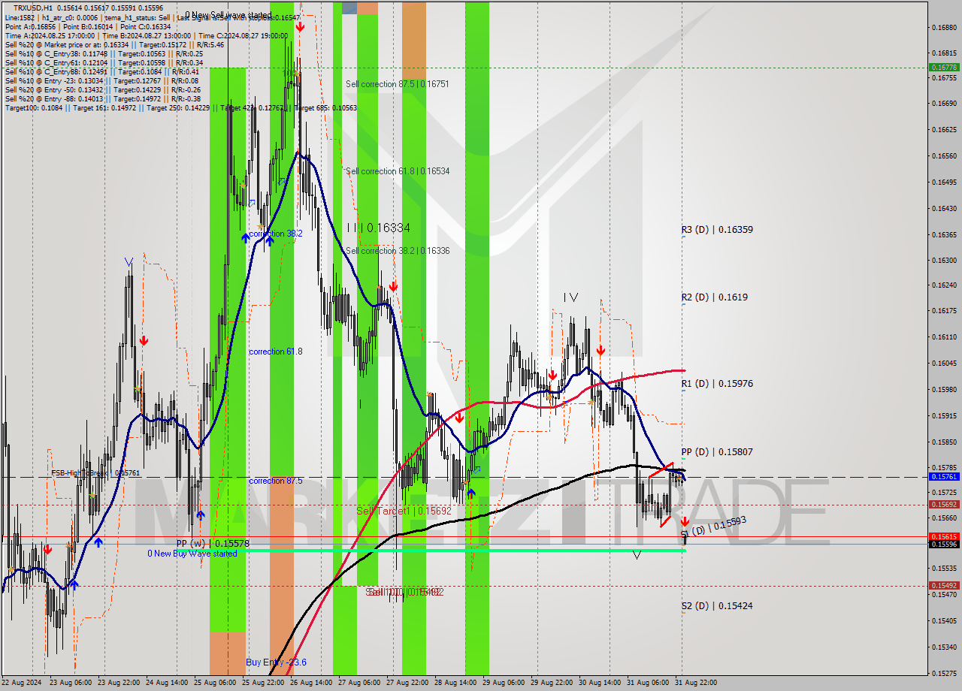The image size is (962, 691).
Task: Click the 'Sell %10 @ C_Entry38' info line
Action: [x=104, y=53]
